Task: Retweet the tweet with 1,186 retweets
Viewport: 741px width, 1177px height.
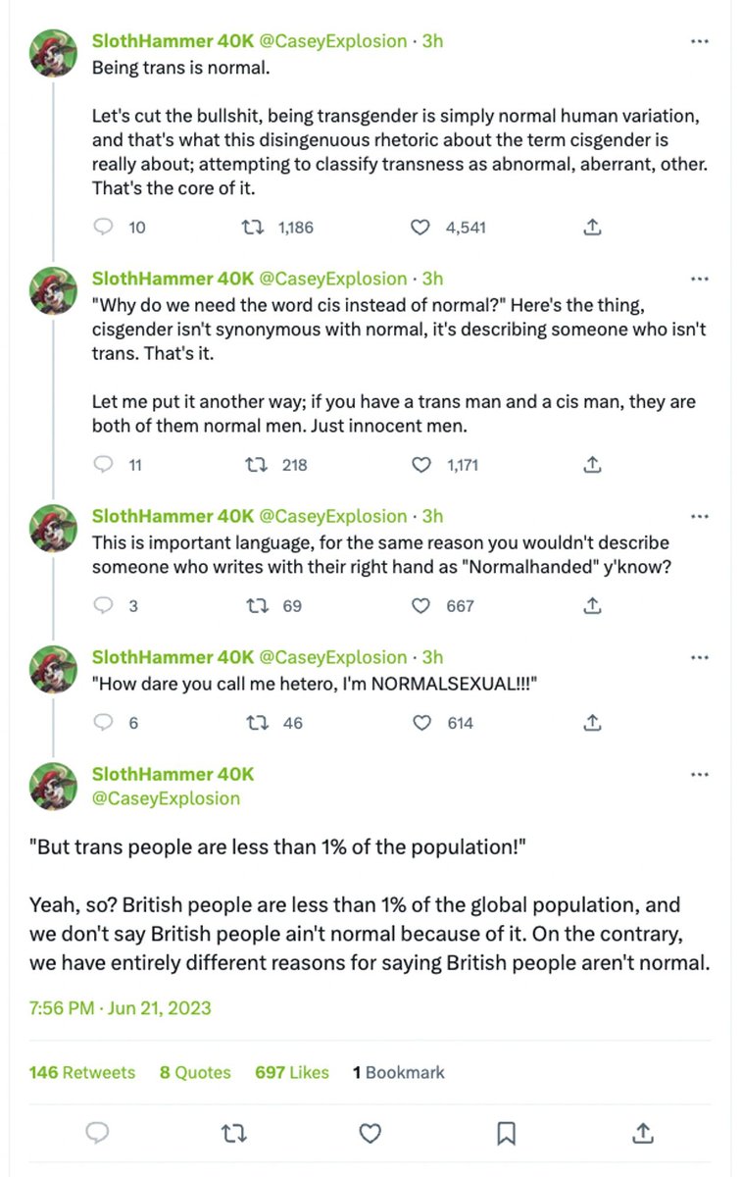Action: [254, 228]
